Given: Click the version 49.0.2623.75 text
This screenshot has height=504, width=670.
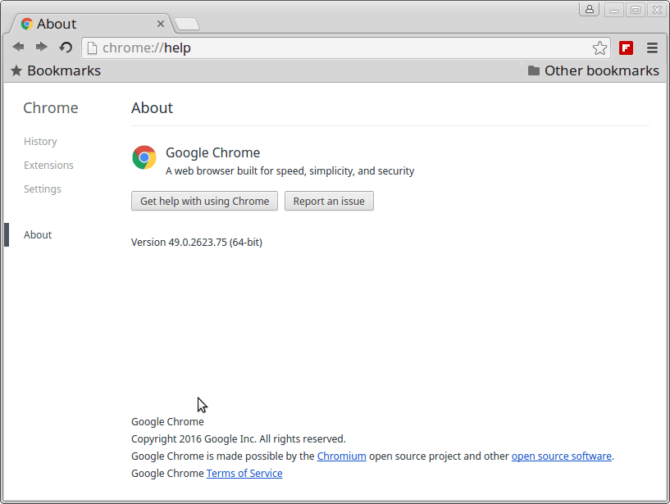Looking at the screenshot, I should 197,243.
